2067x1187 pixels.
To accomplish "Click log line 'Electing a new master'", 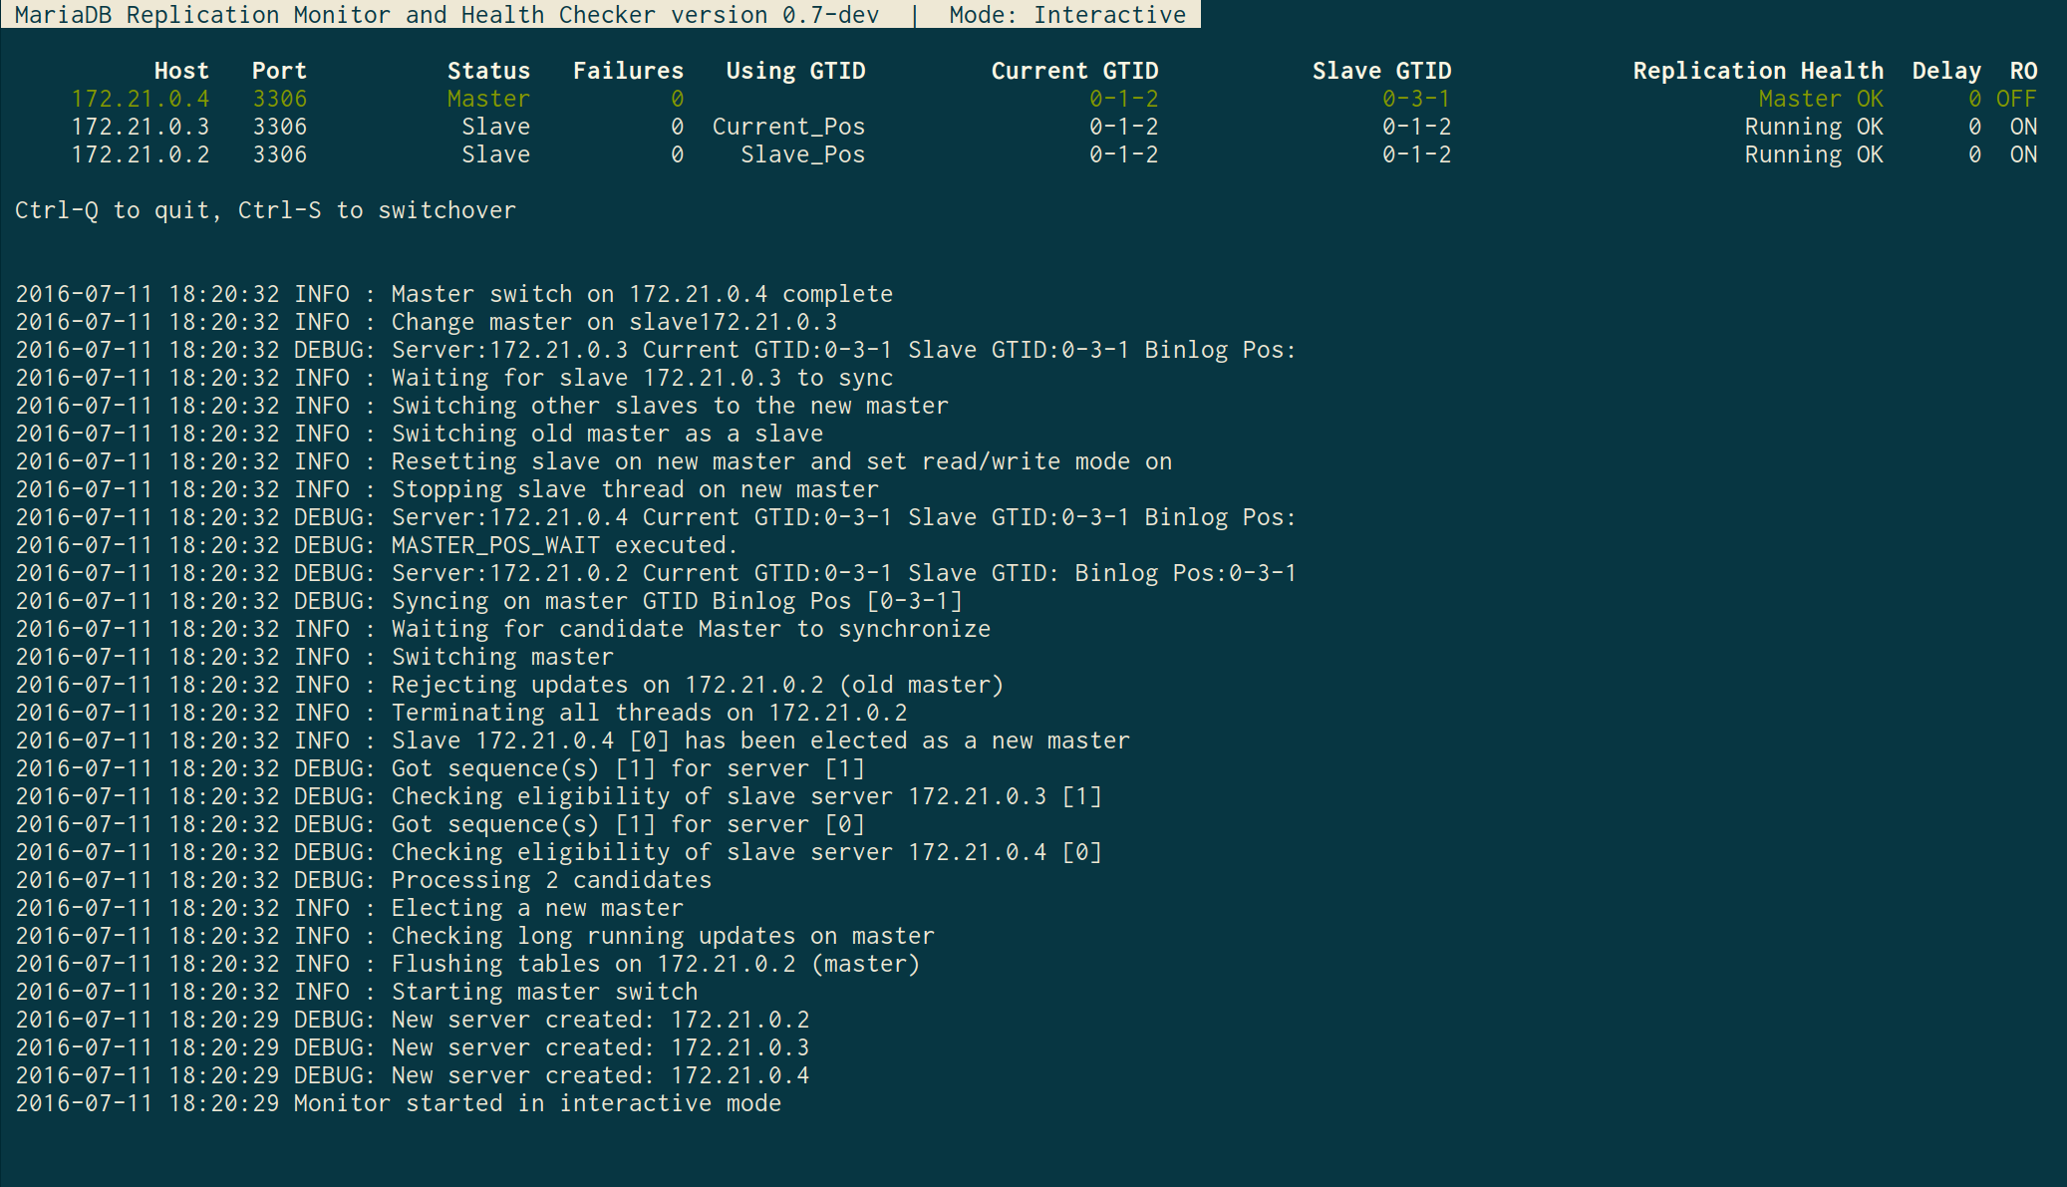I will [x=537, y=908].
